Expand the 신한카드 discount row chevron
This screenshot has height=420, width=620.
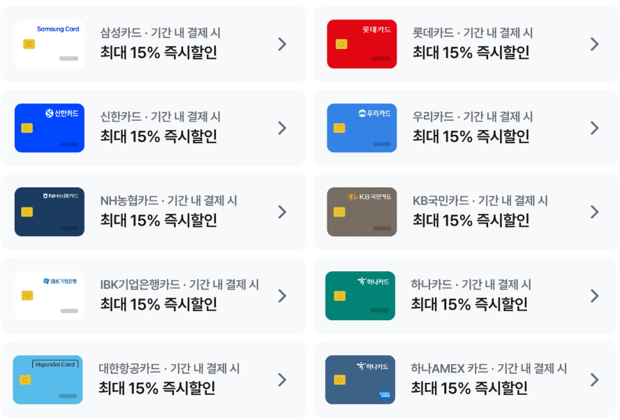282,128
